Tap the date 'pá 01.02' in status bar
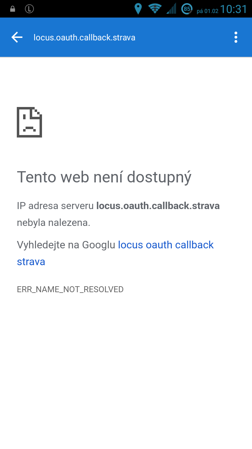This screenshot has height=449, width=252. (207, 11)
